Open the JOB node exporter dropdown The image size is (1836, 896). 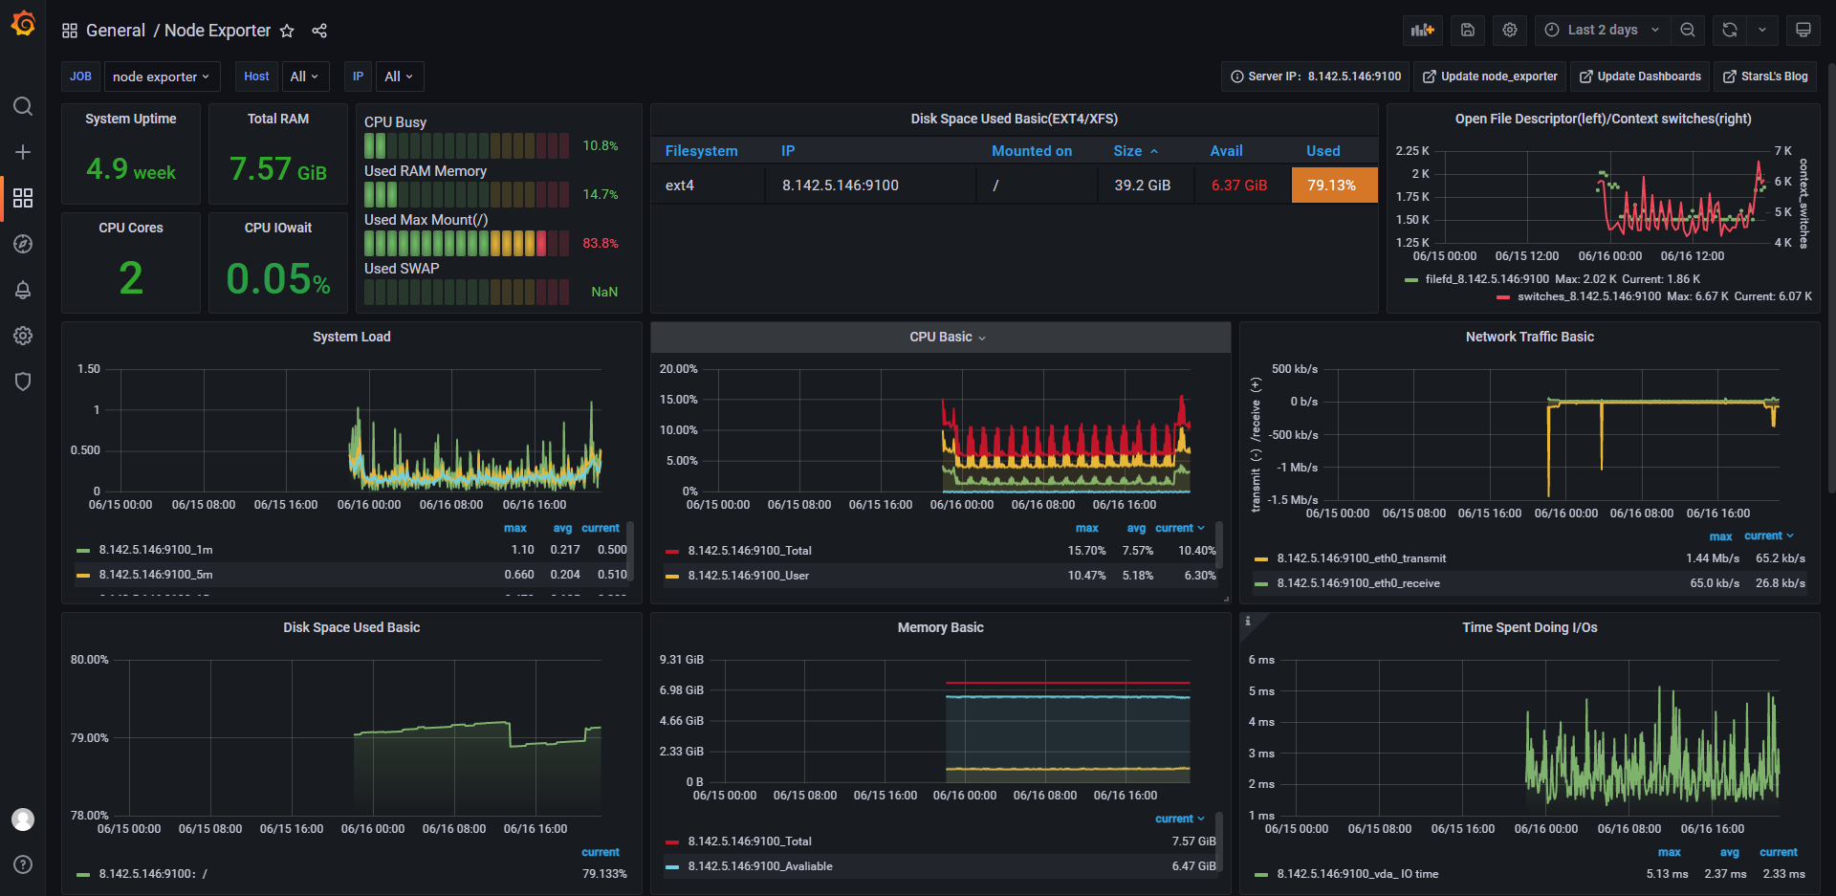(162, 76)
